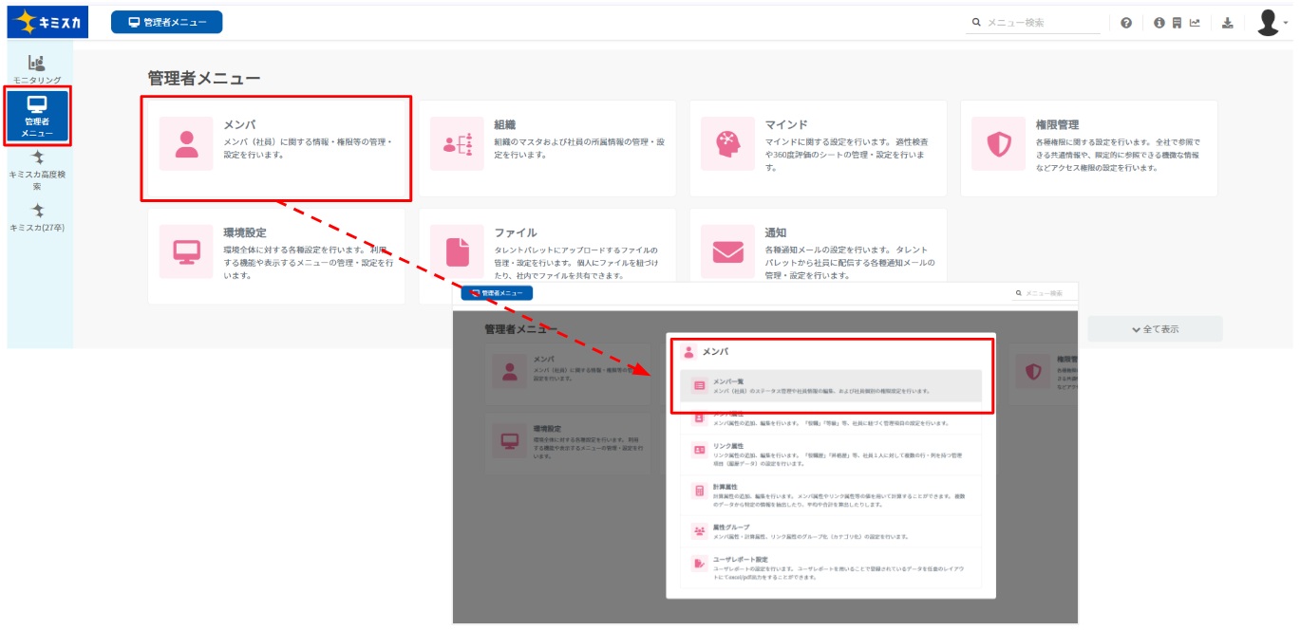Open the building icon in the header
1300x630 pixels.
[x=1177, y=23]
